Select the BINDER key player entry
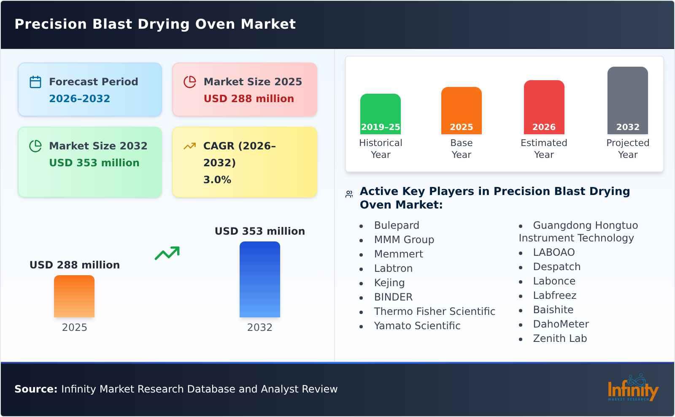This screenshot has height=417, width=675. (393, 297)
